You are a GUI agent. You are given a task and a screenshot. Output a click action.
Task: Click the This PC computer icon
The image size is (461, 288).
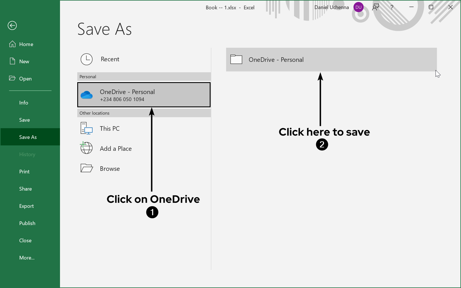point(87,128)
